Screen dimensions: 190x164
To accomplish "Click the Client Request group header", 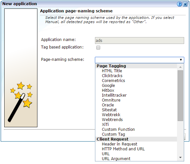I will click(136, 139).
